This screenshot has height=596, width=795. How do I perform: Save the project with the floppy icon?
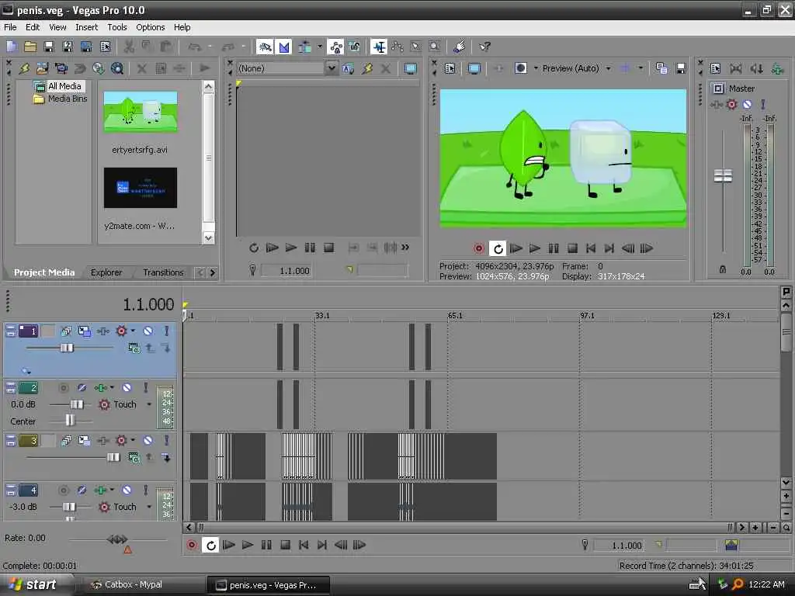pyautogui.click(x=49, y=47)
